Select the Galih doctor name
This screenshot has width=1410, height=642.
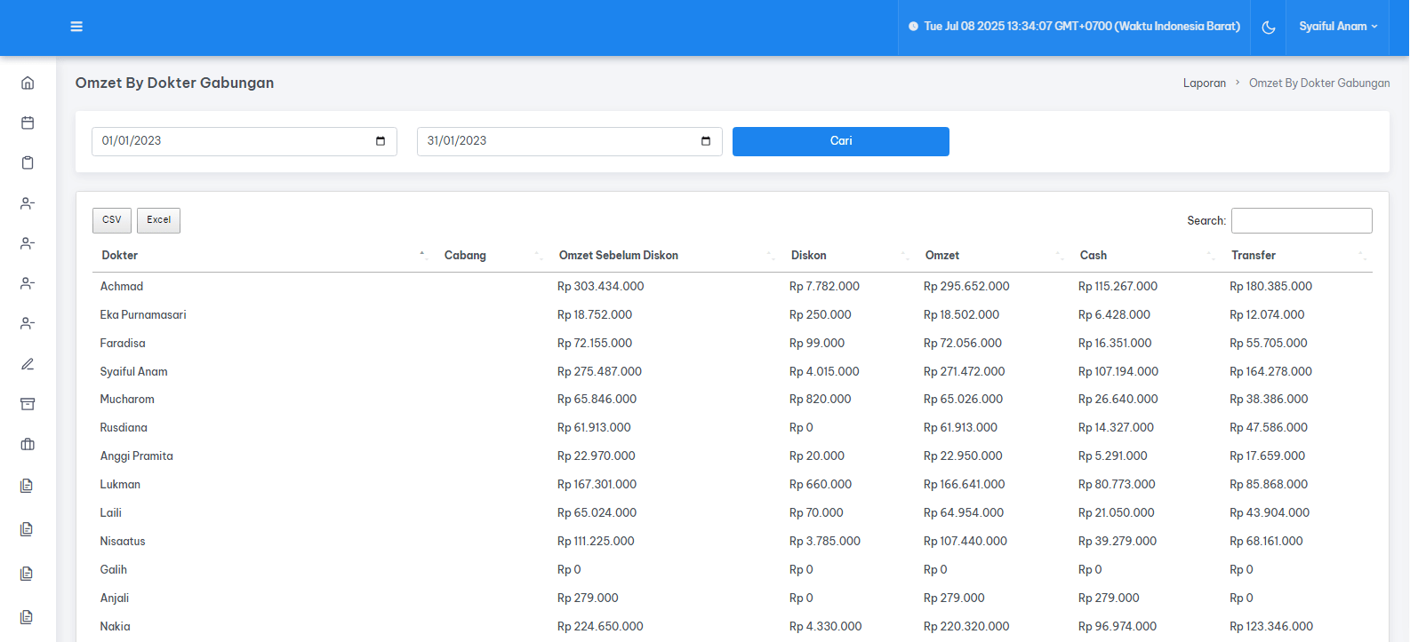[114, 570]
